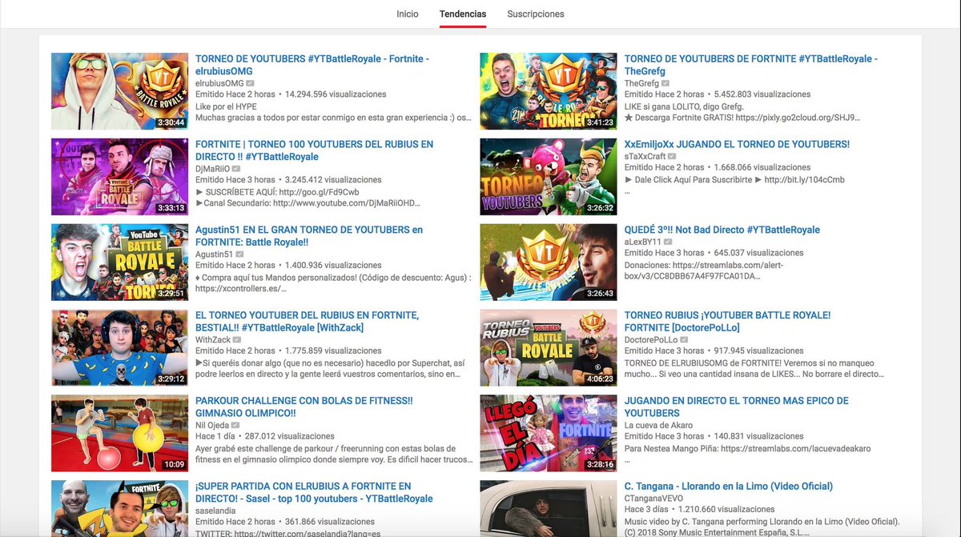Screen dimensions: 961x537
Task: Click verified badge next to DjMaRiiO
Action: (236, 169)
